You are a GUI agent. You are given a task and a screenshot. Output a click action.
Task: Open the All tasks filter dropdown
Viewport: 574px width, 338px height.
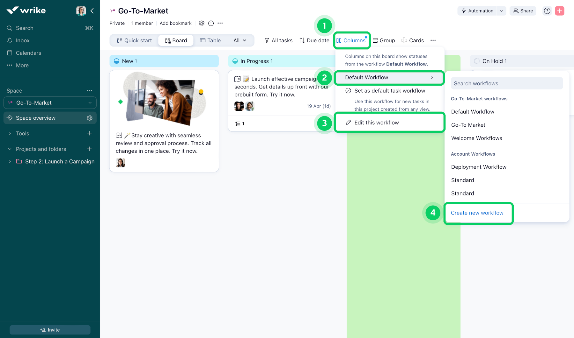coord(278,40)
